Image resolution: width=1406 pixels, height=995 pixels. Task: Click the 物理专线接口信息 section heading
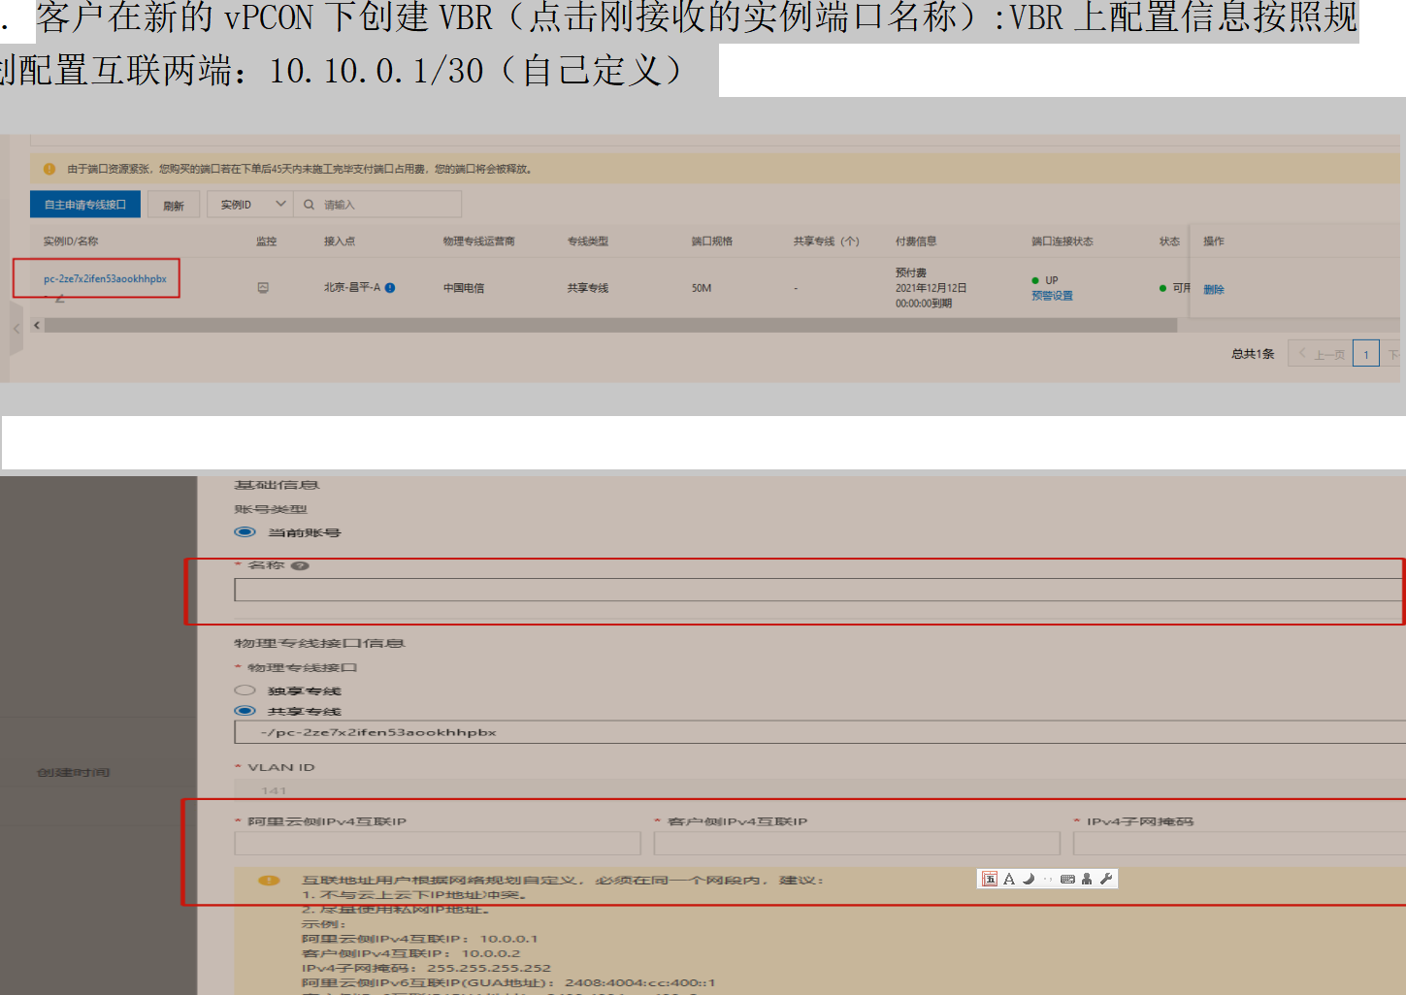[x=319, y=643]
